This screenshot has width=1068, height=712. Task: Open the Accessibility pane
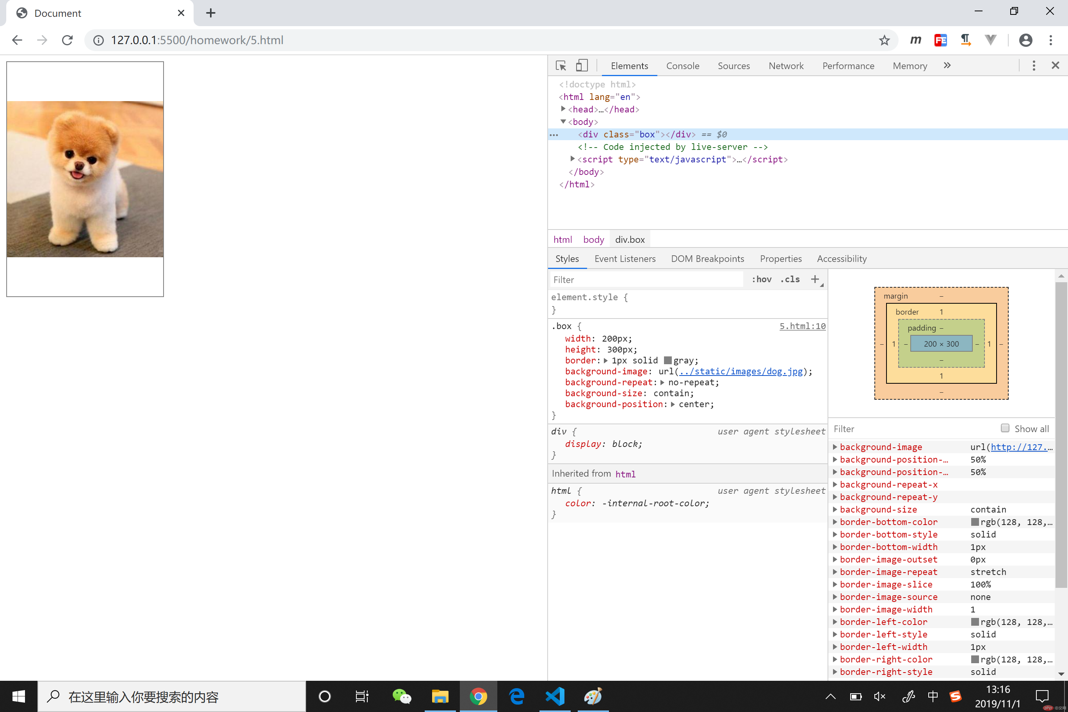[x=842, y=259]
